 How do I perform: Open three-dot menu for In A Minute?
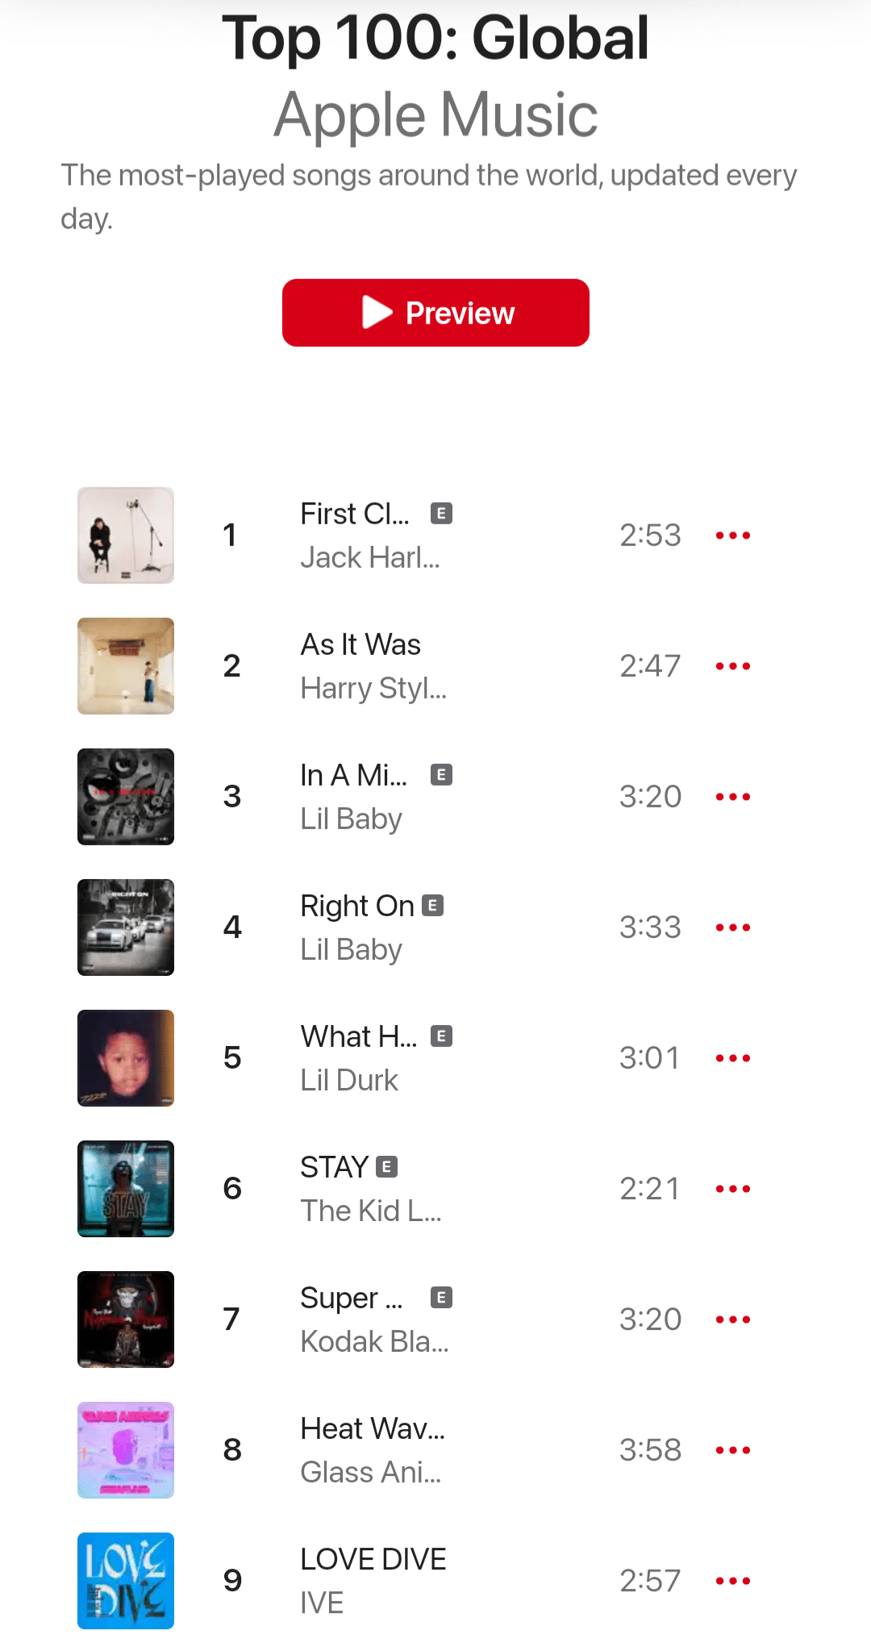(733, 797)
